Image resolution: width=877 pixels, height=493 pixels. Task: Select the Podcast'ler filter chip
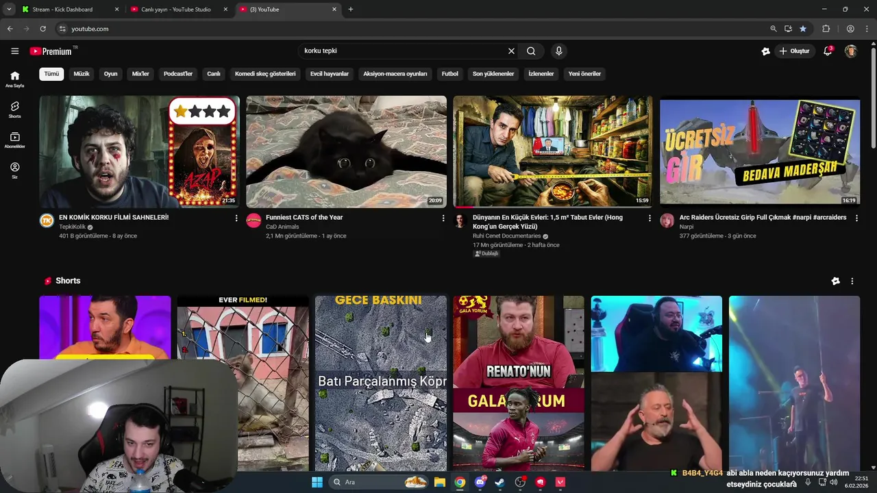pos(178,74)
